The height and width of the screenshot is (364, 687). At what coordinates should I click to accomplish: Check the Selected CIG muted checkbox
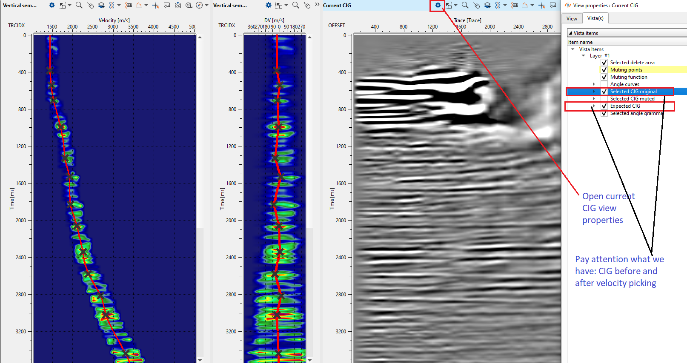(x=604, y=99)
